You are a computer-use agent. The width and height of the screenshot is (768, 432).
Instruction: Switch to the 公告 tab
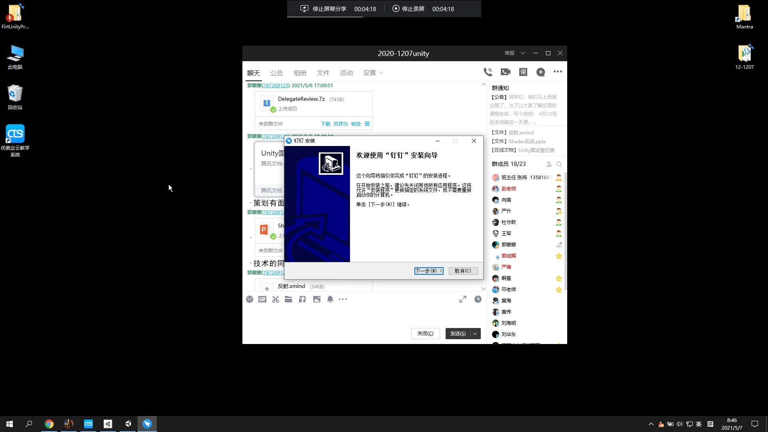coord(276,73)
